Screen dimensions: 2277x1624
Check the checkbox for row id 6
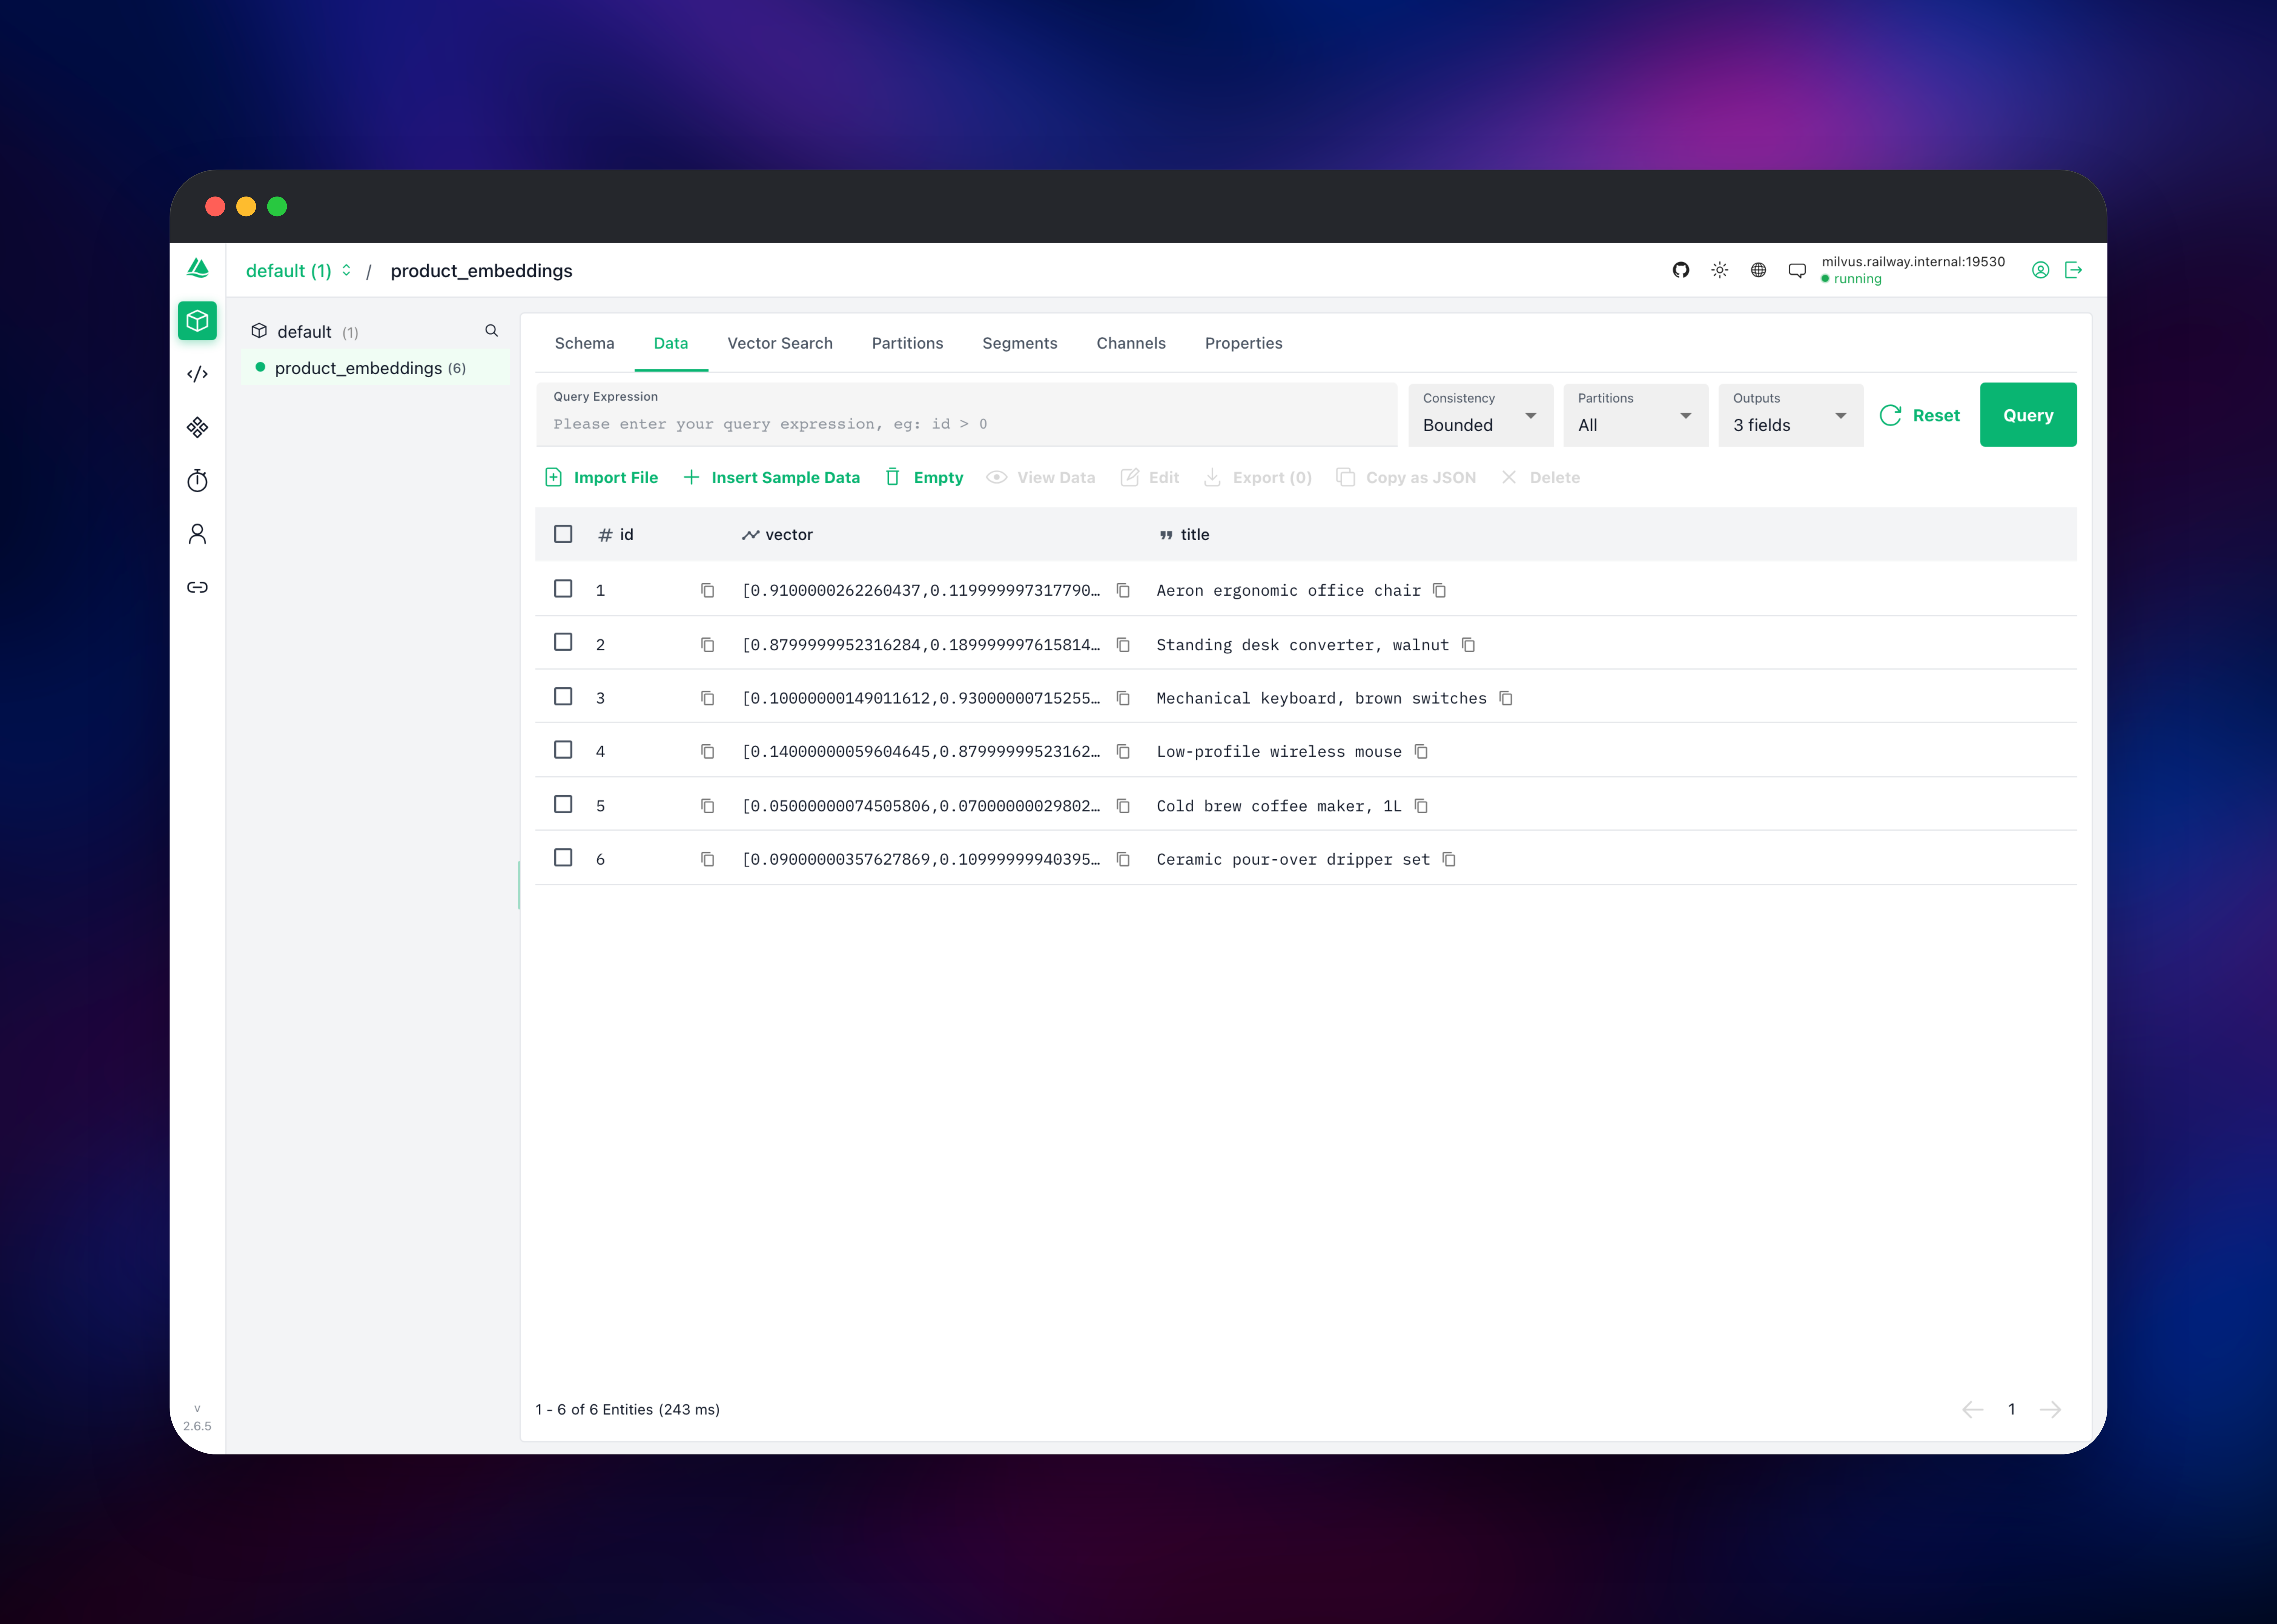tap(563, 857)
